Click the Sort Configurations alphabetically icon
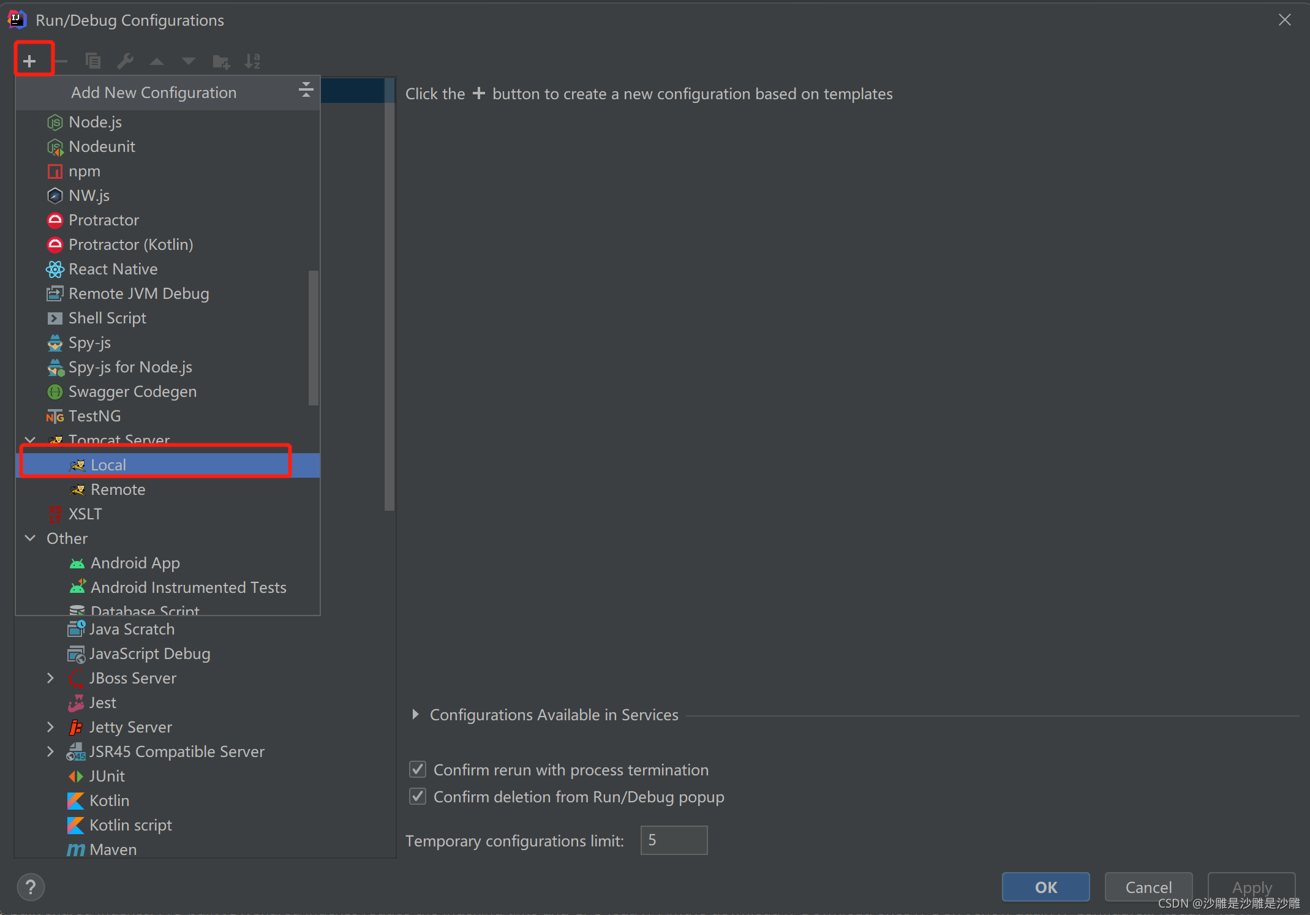 point(252,61)
